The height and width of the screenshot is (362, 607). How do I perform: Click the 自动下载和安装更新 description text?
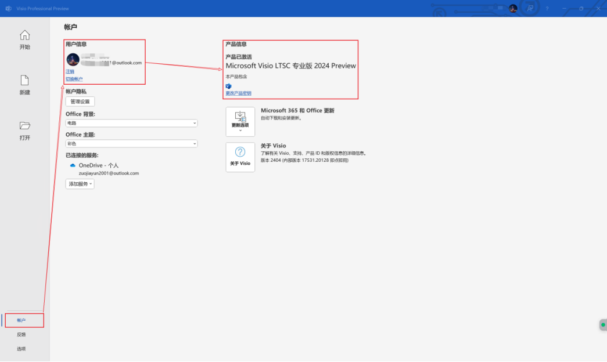[281, 118]
